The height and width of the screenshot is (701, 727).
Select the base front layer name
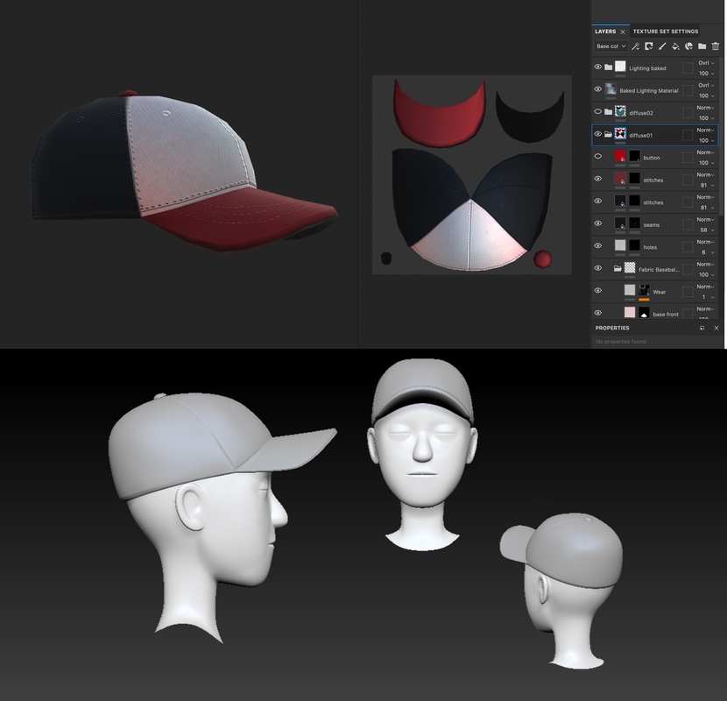pyautogui.click(x=666, y=315)
